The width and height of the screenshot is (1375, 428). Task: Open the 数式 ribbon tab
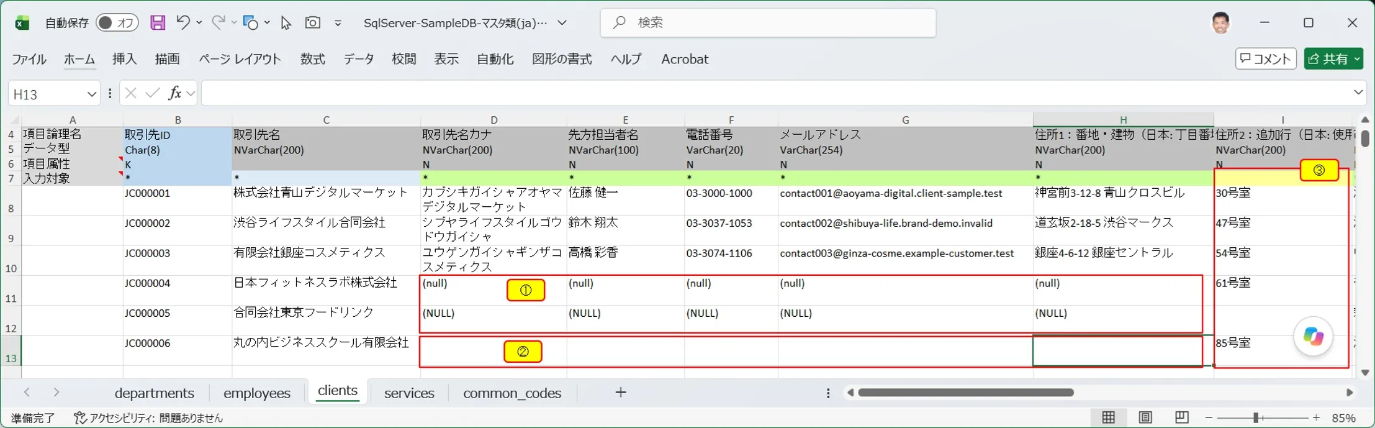313,59
